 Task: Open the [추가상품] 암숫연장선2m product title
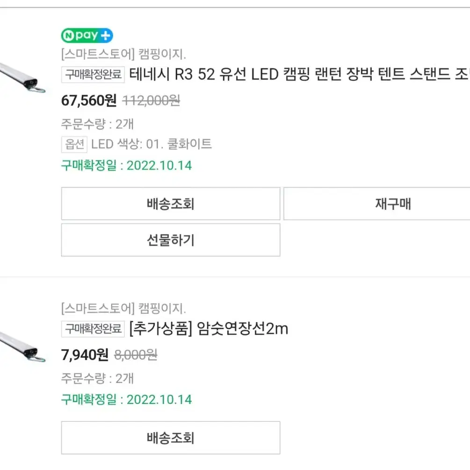pyautogui.click(x=209, y=328)
